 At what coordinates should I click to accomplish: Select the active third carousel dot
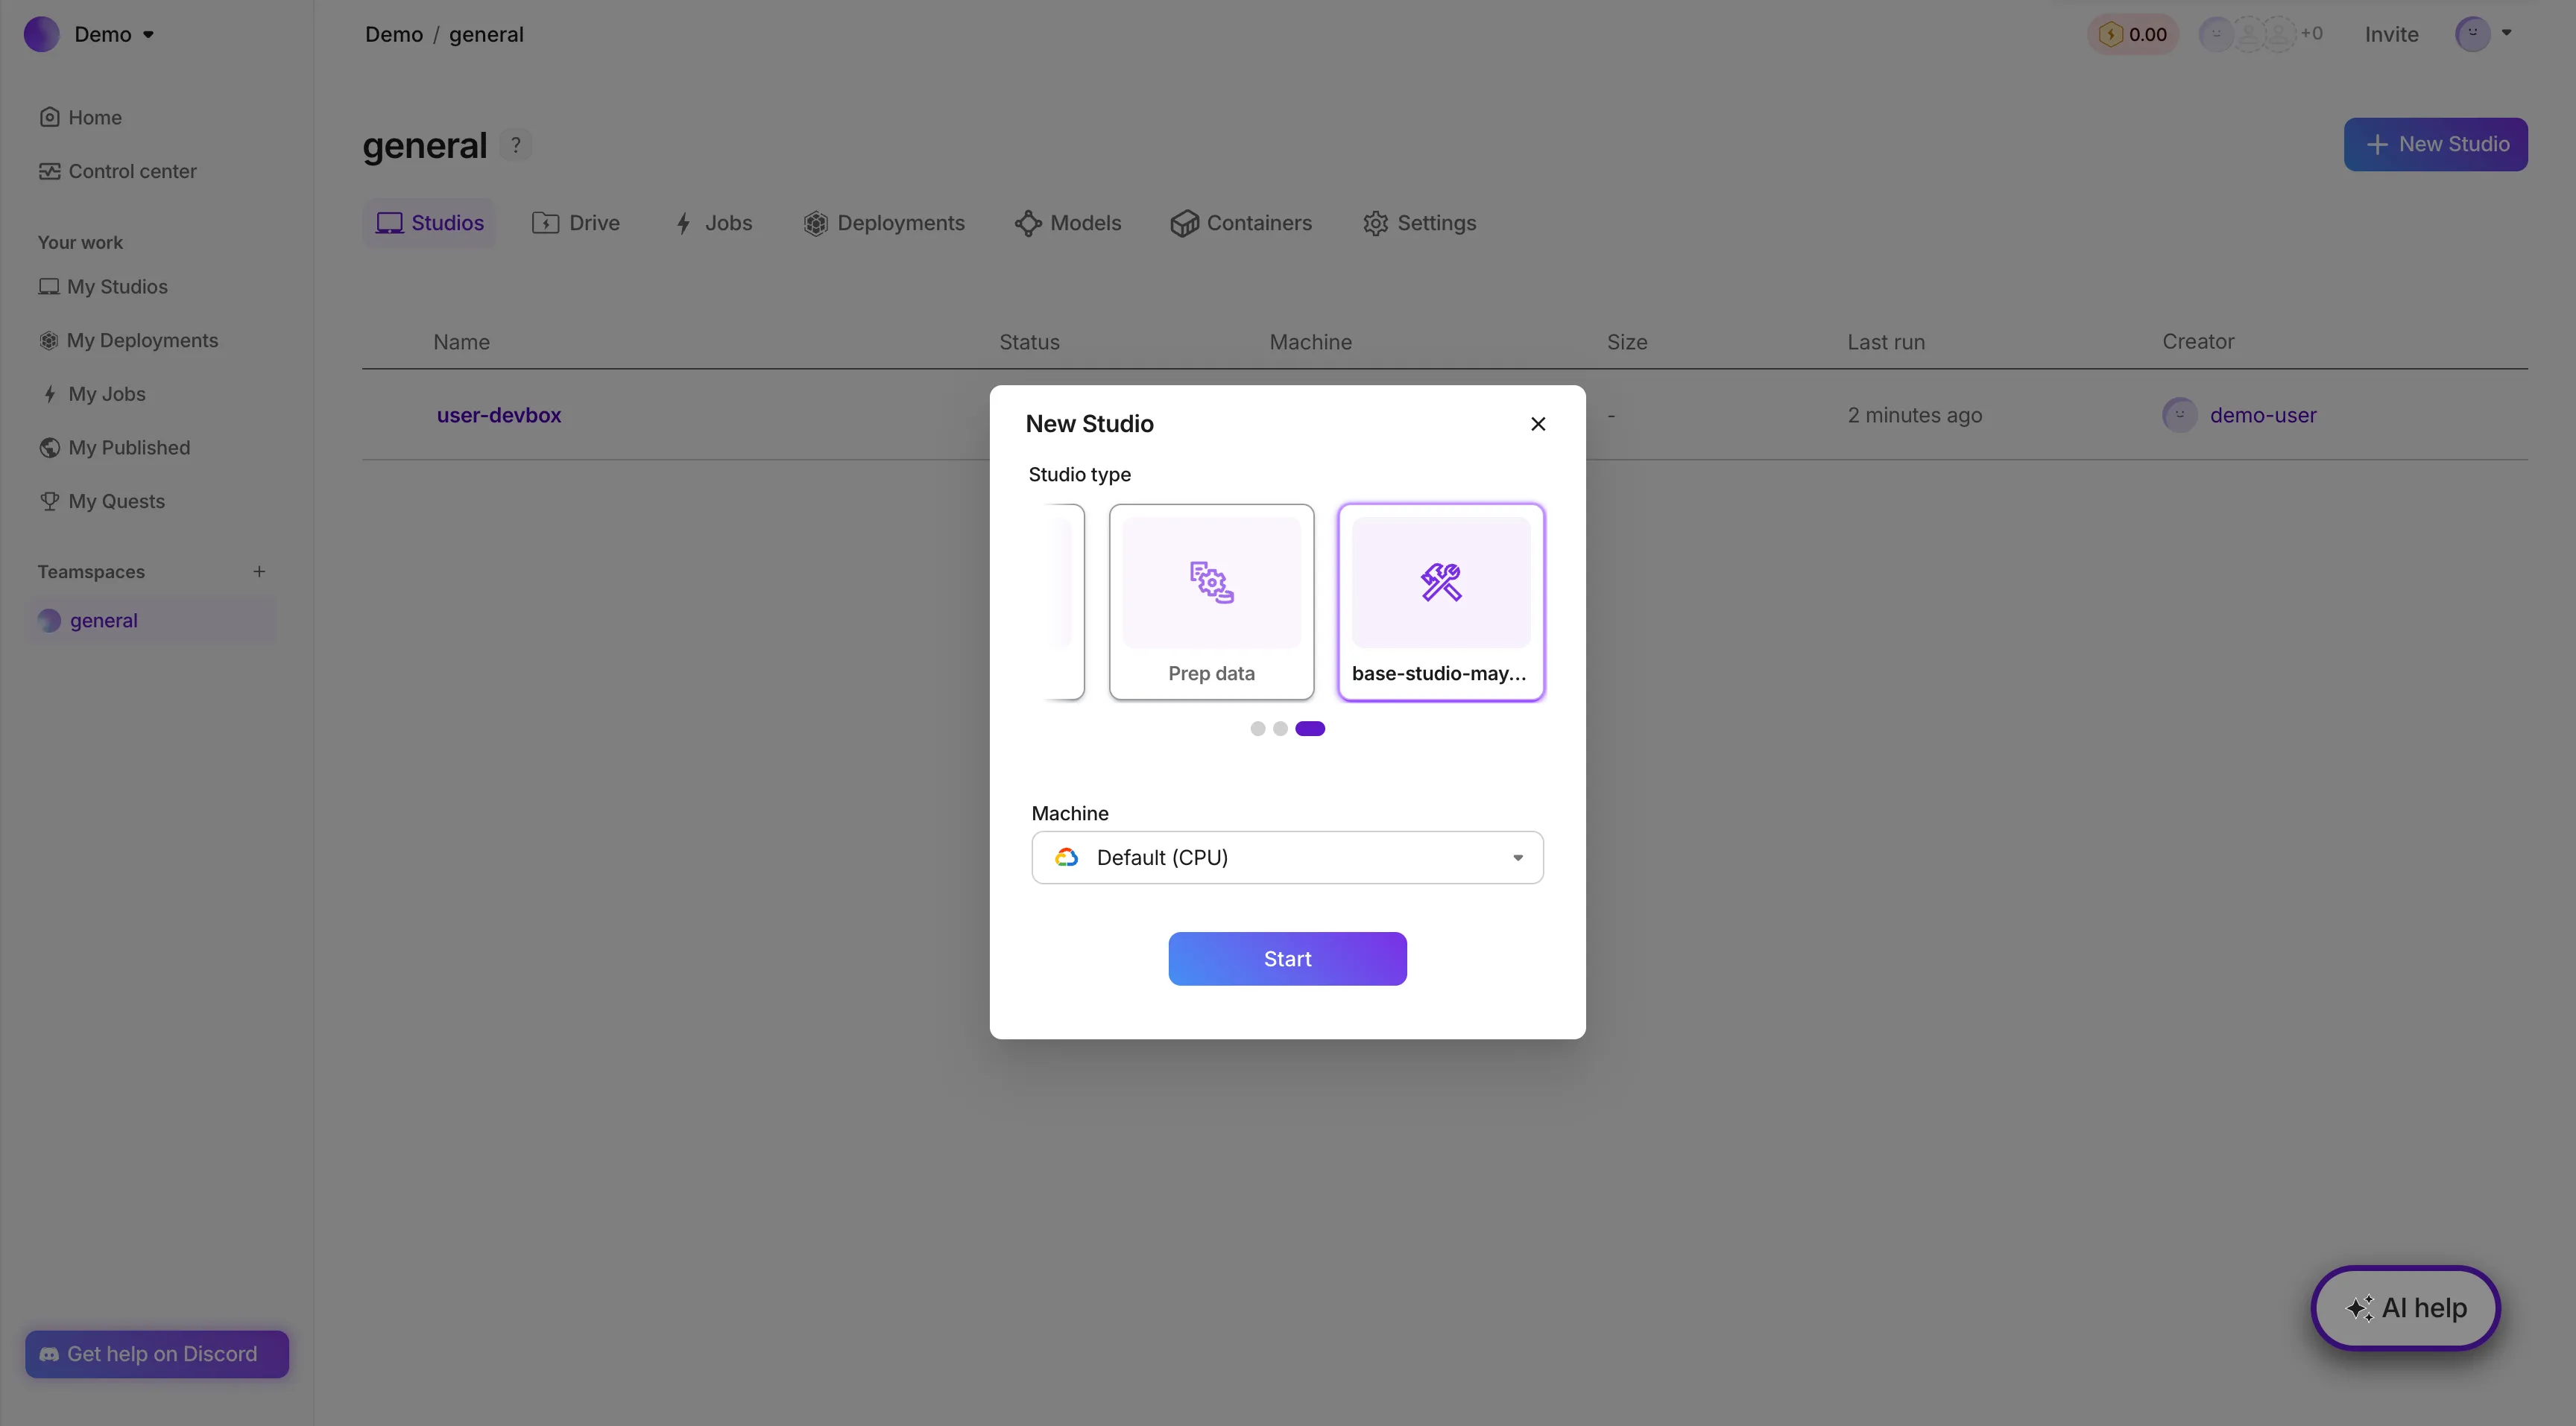click(x=1310, y=729)
